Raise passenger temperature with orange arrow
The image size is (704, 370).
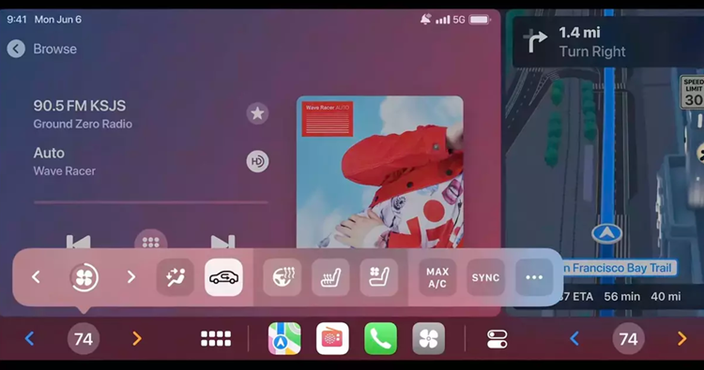pyautogui.click(x=682, y=339)
